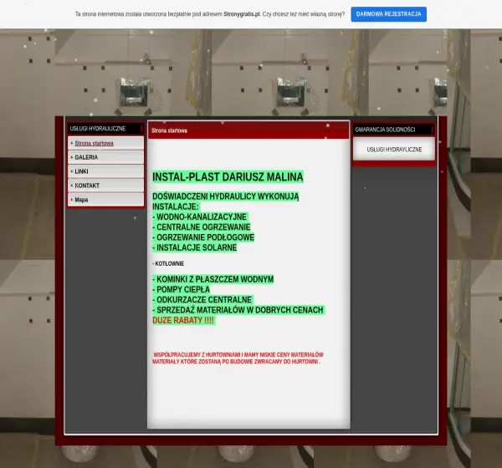This screenshot has height=468, width=502.
Task: Open the KONTAKT menu item
Action: point(87,186)
